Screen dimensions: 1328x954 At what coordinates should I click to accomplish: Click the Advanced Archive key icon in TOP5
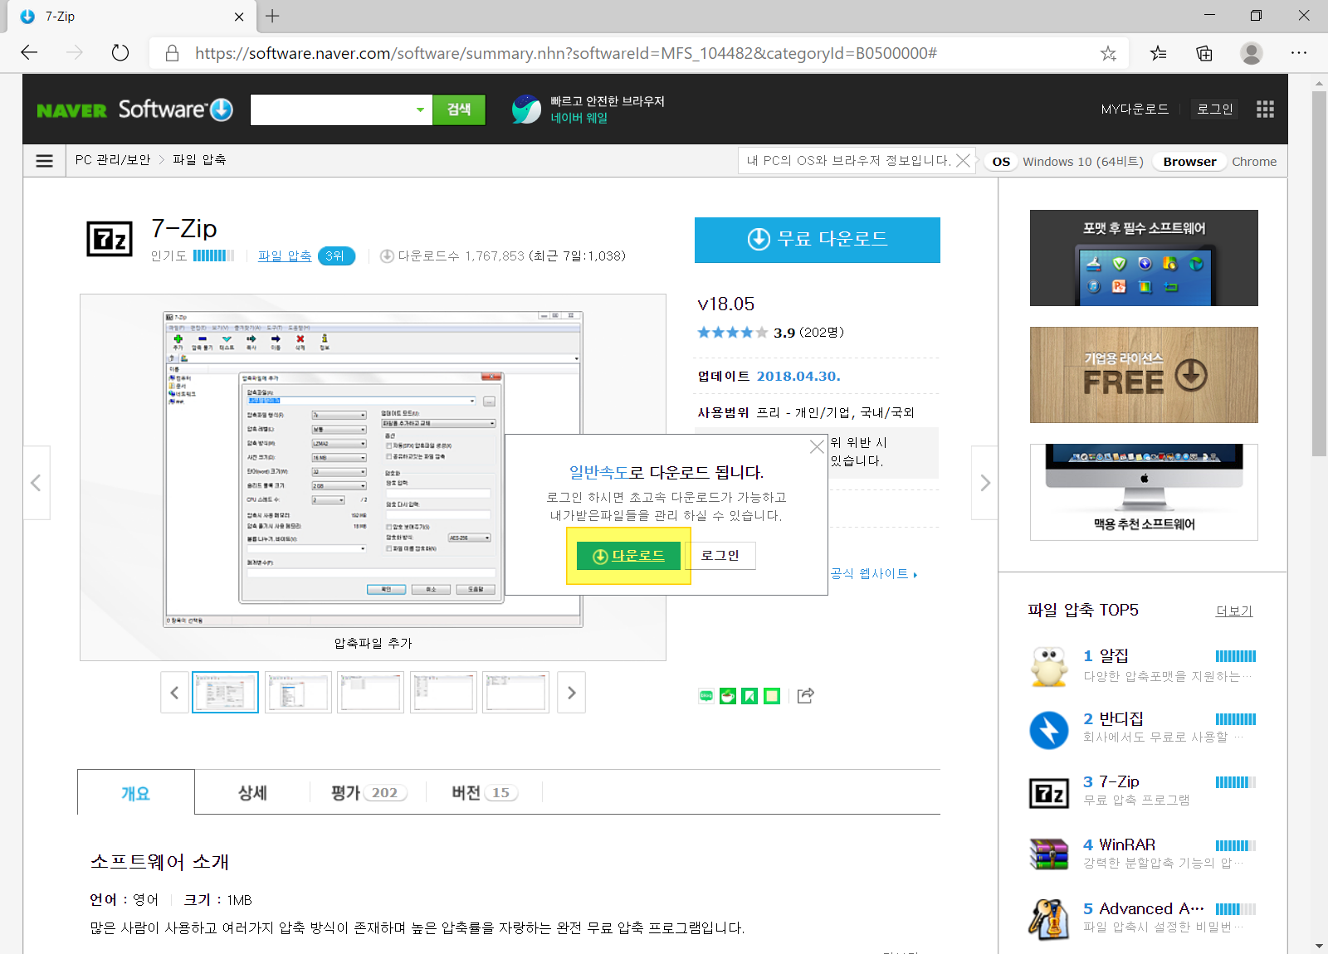click(1049, 918)
